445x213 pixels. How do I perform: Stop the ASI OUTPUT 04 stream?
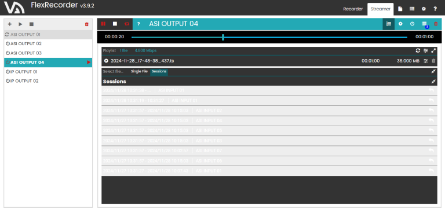coord(115,24)
